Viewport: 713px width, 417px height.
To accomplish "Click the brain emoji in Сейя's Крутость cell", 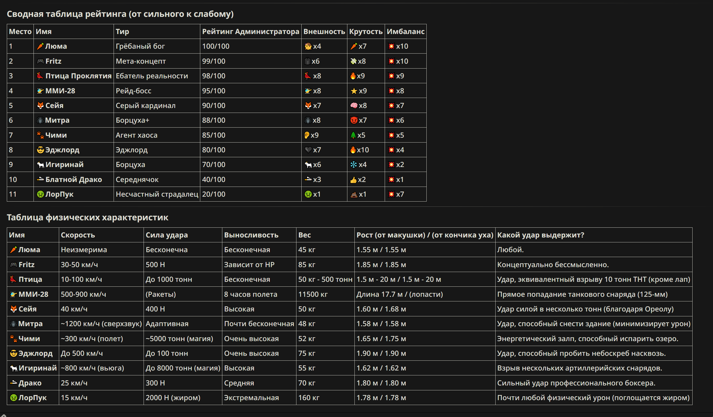I will 354,105.
